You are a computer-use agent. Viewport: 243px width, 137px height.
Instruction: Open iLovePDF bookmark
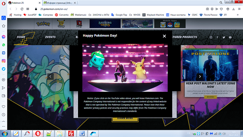pyautogui.click(x=30, y=15)
